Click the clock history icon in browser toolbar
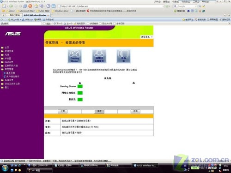Viewport: 231px width, 173px height. (48, 6)
